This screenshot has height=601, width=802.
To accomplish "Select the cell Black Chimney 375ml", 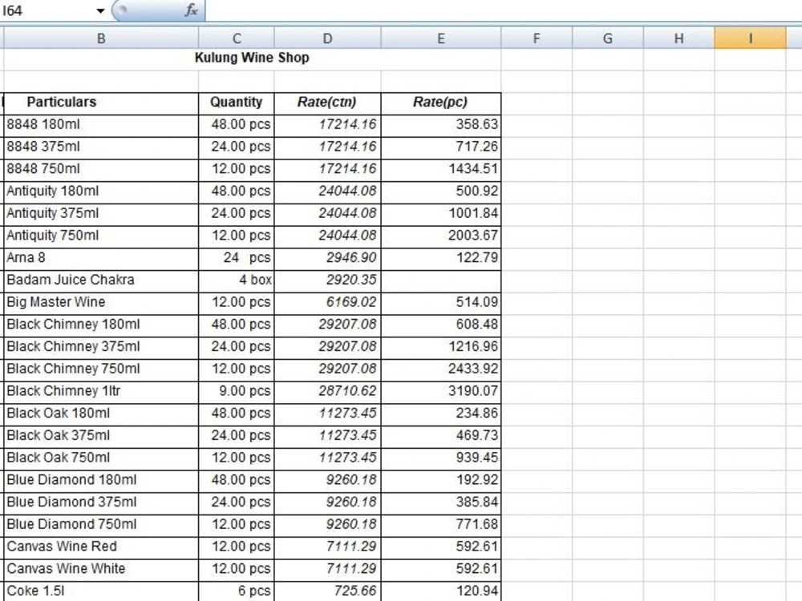I will pyautogui.click(x=101, y=347).
